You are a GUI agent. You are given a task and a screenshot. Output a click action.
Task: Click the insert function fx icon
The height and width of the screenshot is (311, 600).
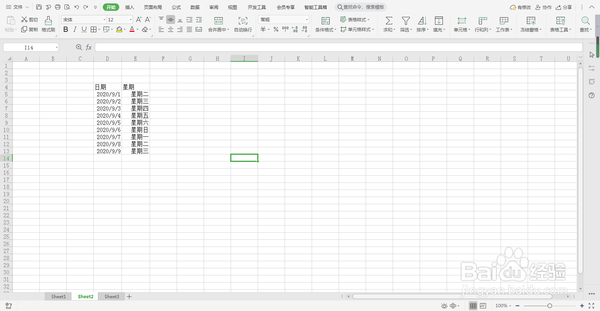point(89,47)
